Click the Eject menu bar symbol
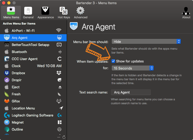193x140 pixels. 60,87
